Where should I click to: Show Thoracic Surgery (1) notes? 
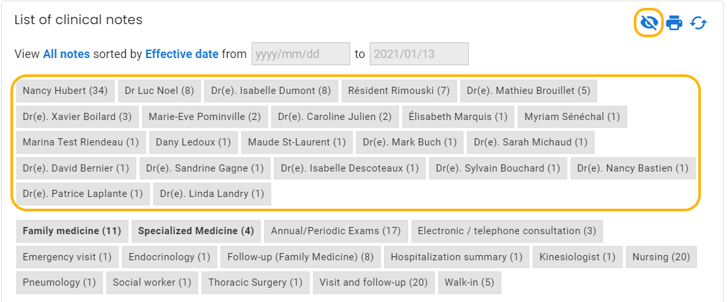[255, 282]
